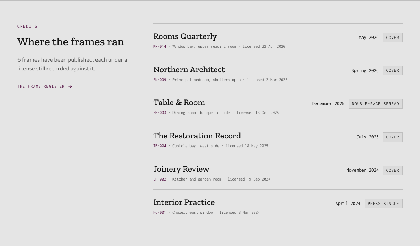Click the Spring 2026 issue date
420x246 pixels.
(365, 70)
